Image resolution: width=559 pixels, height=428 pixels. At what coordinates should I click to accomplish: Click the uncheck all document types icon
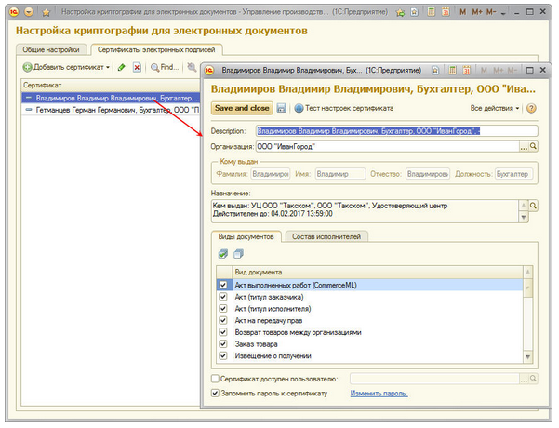click(238, 254)
